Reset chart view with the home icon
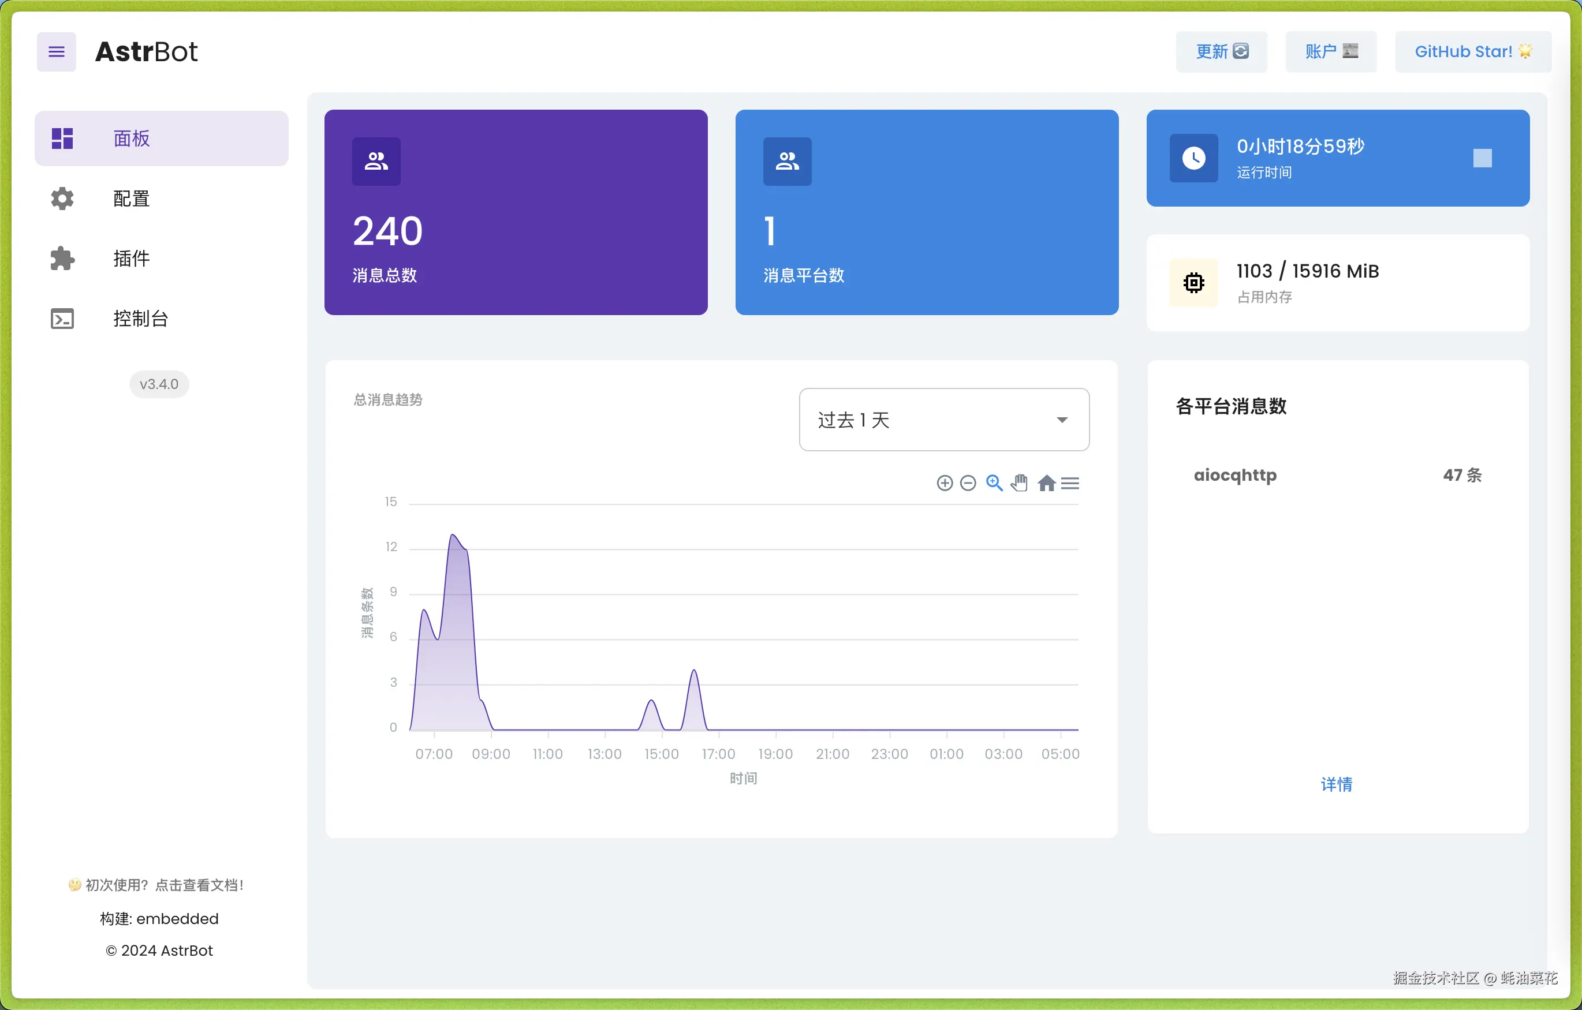Viewport: 1582px width, 1010px height. (1046, 482)
